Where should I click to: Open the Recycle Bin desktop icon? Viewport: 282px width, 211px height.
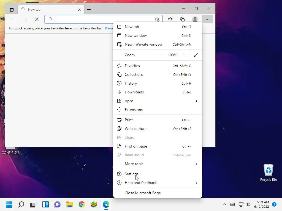point(268,173)
